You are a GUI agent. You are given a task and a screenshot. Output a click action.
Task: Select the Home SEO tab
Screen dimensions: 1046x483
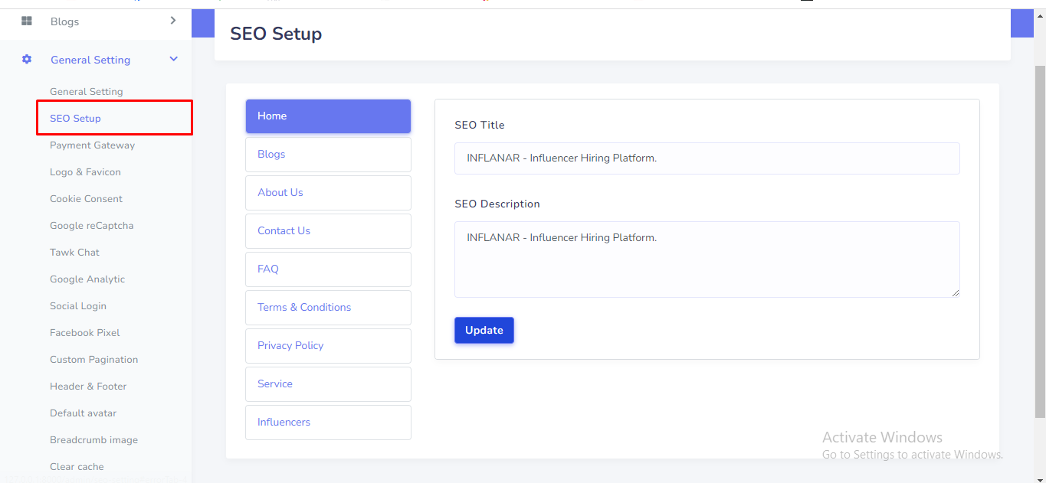(328, 116)
